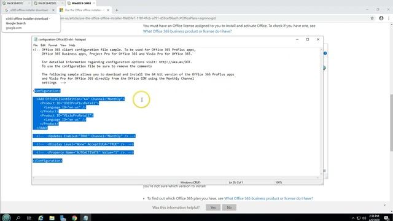Close the Use the Office offline installer tab

pos(108,10)
